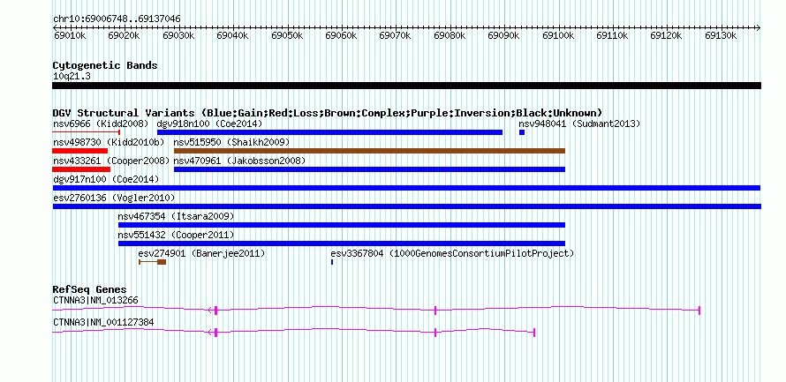Click the DGV Structural Variants track title
This screenshot has height=382, width=786.
coord(328,113)
